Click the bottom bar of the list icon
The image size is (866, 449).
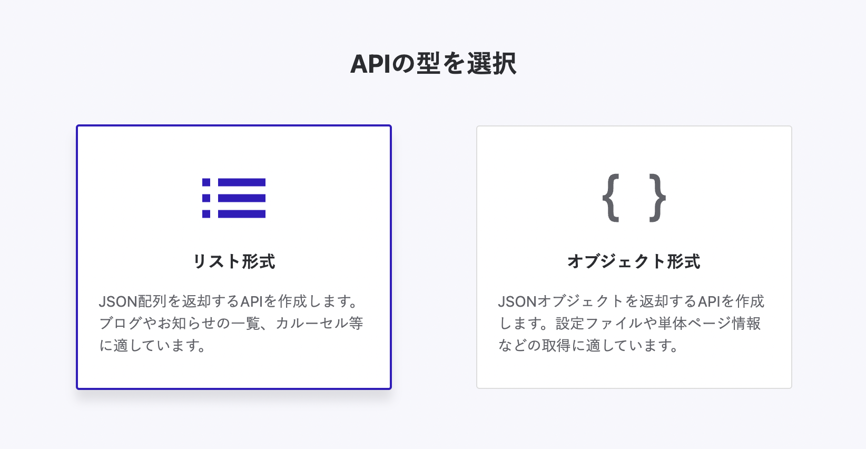241,214
